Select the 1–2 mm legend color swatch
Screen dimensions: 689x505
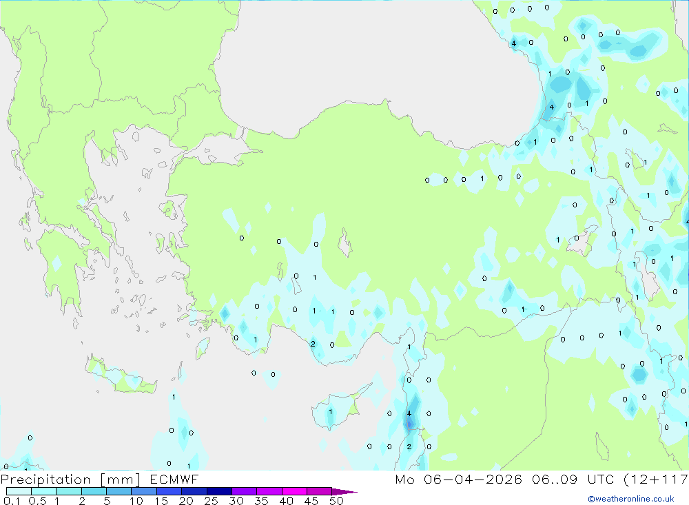click(x=69, y=491)
